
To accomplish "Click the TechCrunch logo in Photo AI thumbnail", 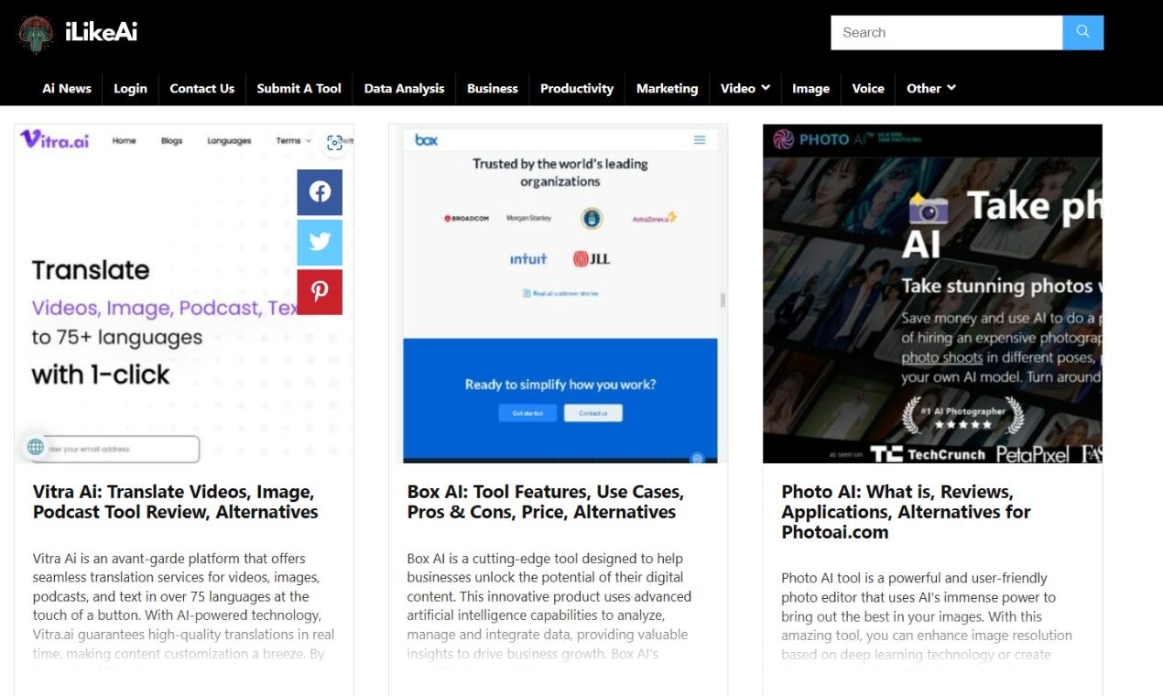I will 927,454.
